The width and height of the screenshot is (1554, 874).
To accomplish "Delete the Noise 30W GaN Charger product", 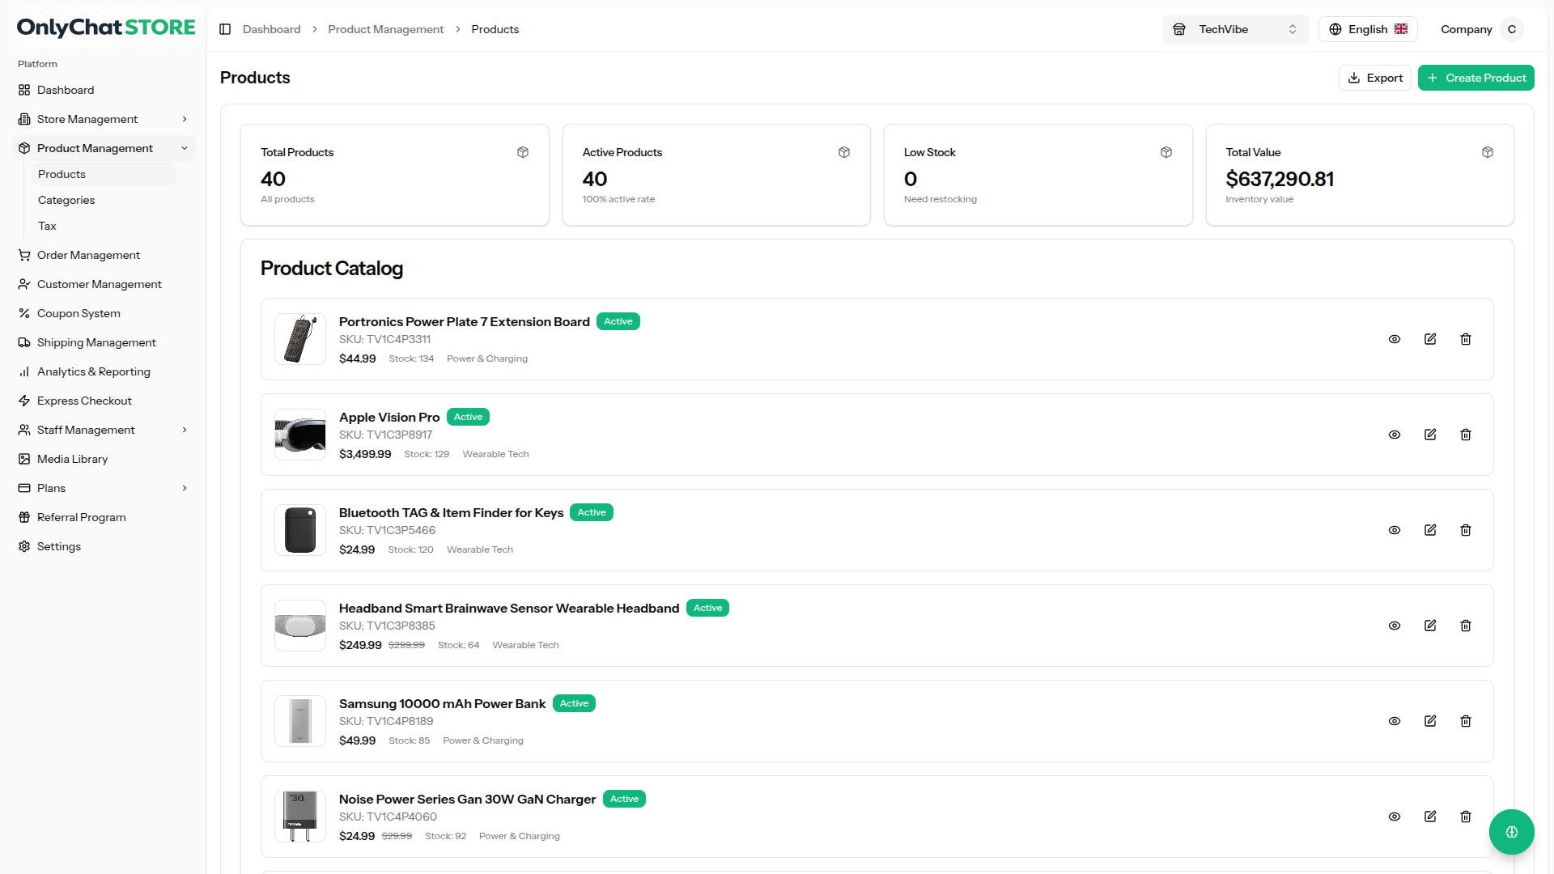I will [x=1466, y=817].
